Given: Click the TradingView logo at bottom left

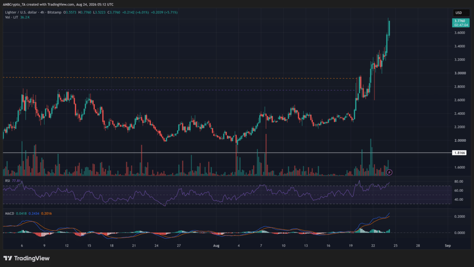Looking at the screenshot, I should point(26,258).
